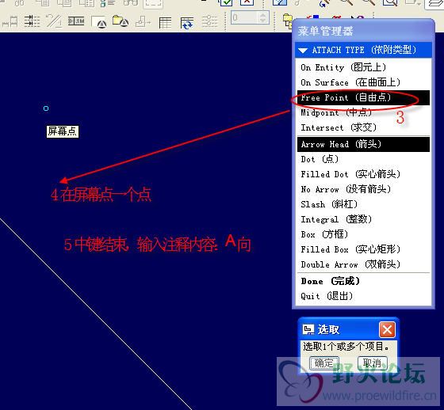The width and height of the screenshot is (444, 410).
Task: Choose Double Arrow menu entry
Action: (x=363, y=264)
